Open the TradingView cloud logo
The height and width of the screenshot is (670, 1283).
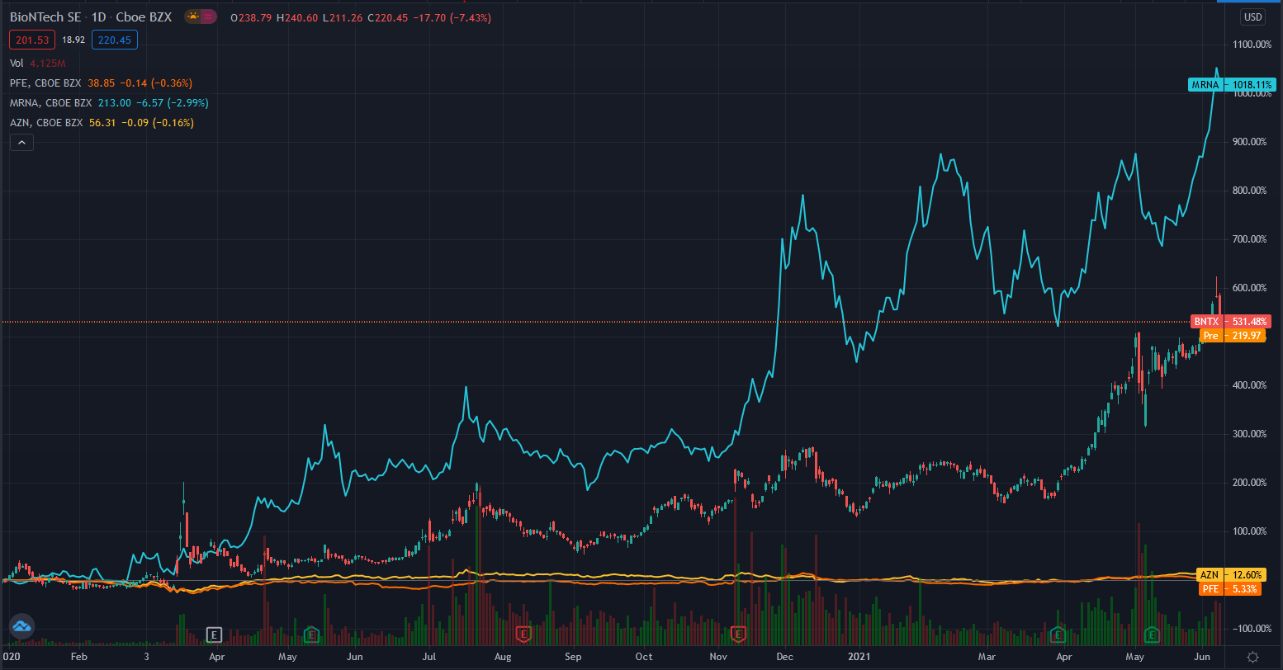tap(21, 627)
